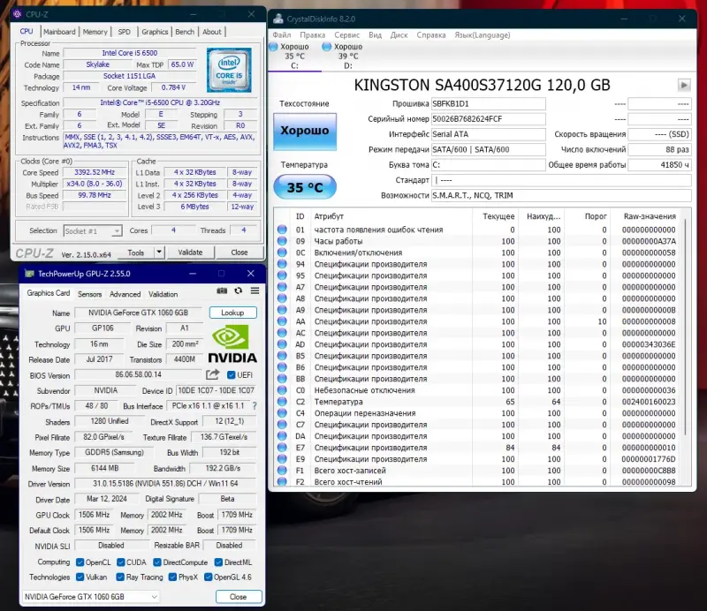Screen dimensions: 707x611
Task: Click status circle for attribute 01 row
Action: click(282, 230)
